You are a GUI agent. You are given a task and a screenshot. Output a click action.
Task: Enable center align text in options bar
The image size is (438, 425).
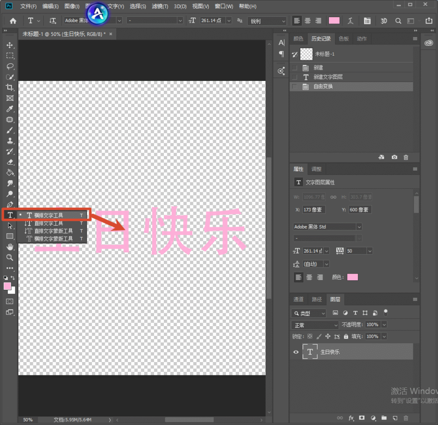click(308, 21)
